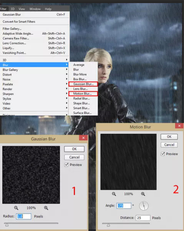Expand the Stylize submenu
The width and height of the screenshot is (184, 231).
(x=35, y=99)
